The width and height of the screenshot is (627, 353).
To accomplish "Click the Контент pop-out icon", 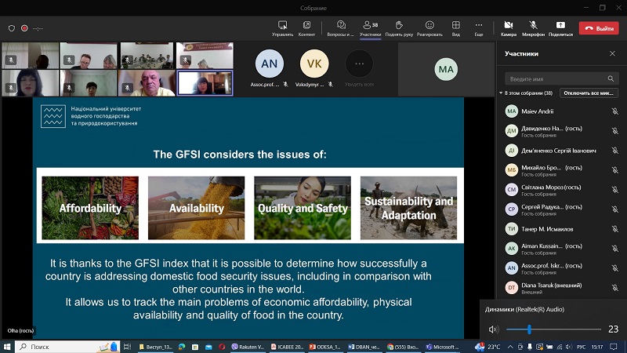I will [x=306, y=27].
